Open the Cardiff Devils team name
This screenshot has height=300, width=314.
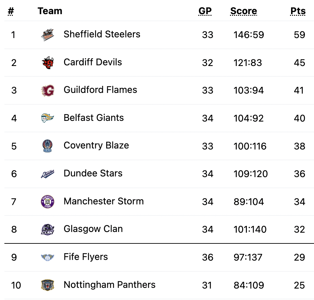point(93,62)
